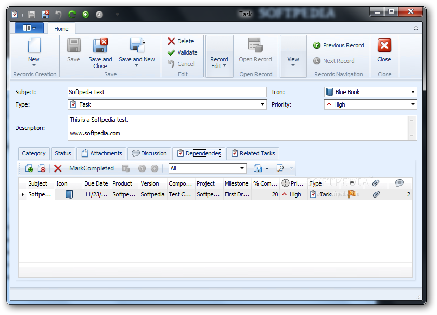The height and width of the screenshot is (315, 437).
Task: Switch to the Attachments tab
Action: click(102, 153)
